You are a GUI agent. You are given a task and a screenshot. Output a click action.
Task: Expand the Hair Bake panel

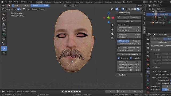click(x=117, y=75)
